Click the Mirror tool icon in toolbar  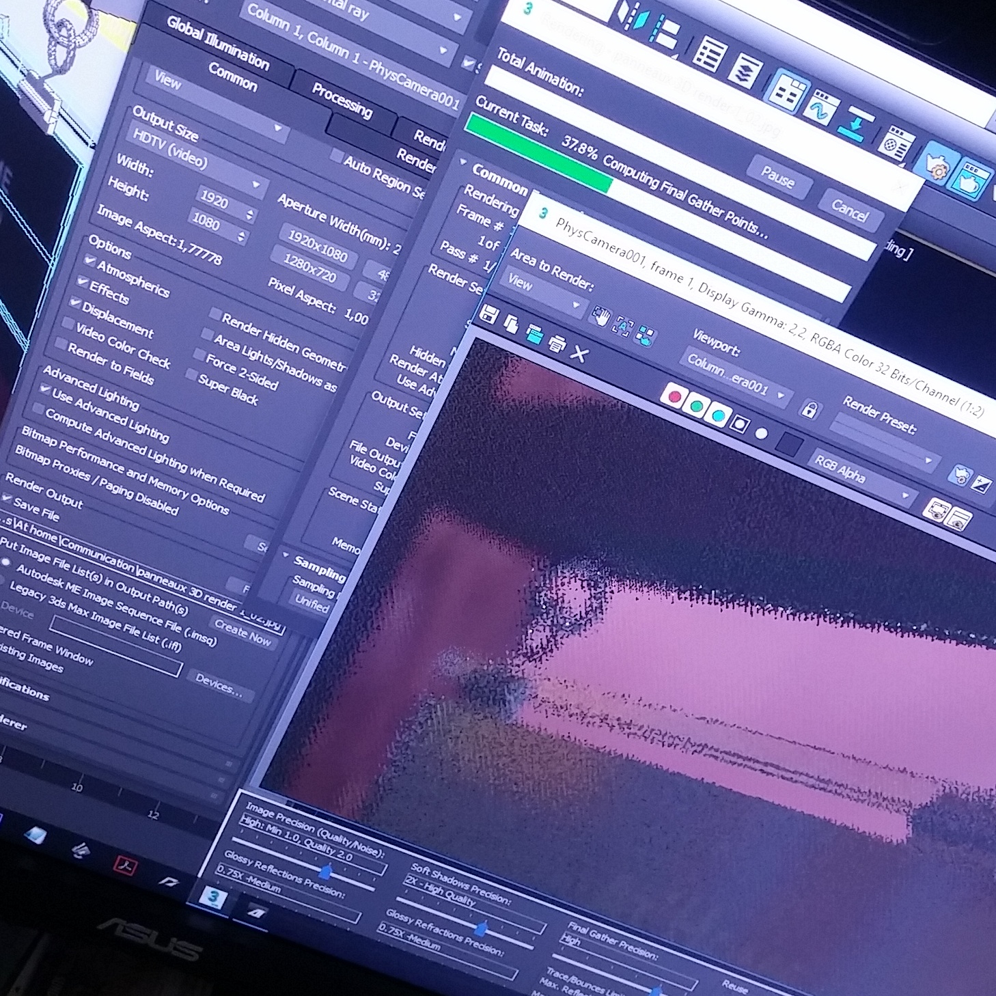(x=633, y=16)
